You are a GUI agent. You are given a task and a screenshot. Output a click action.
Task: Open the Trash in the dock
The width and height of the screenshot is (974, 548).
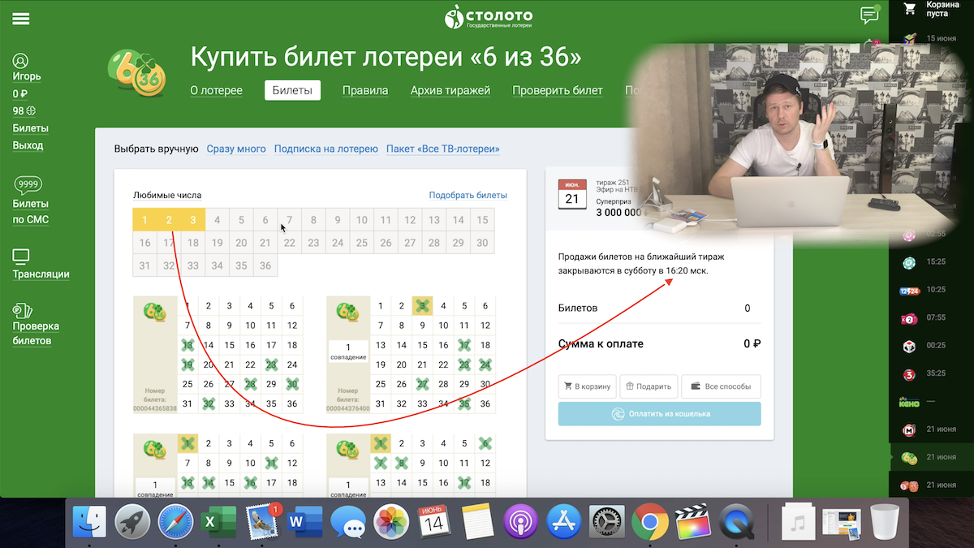885,520
